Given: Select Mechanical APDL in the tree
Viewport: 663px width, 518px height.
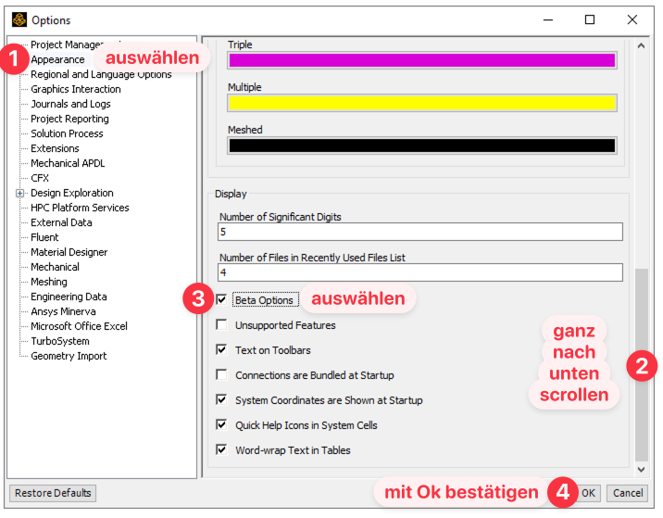Looking at the screenshot, I should click(68, 163).
